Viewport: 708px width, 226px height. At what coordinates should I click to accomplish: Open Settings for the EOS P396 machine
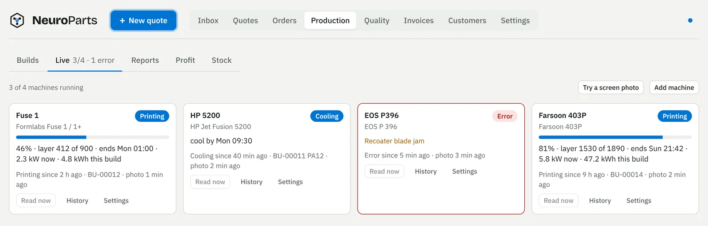pyautogui.click(x=464, y=171)
